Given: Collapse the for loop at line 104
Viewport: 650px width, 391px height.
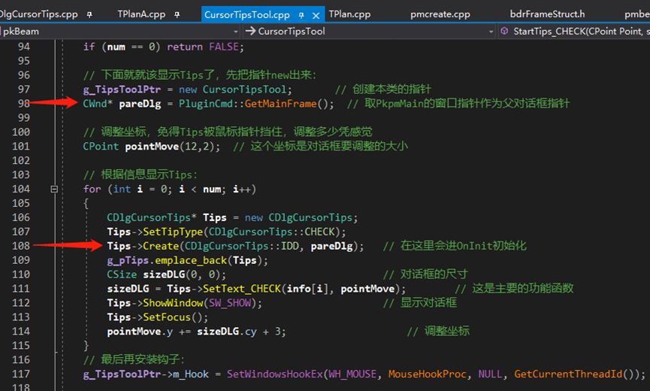Looking at the screenshot, I should [54, 189].
